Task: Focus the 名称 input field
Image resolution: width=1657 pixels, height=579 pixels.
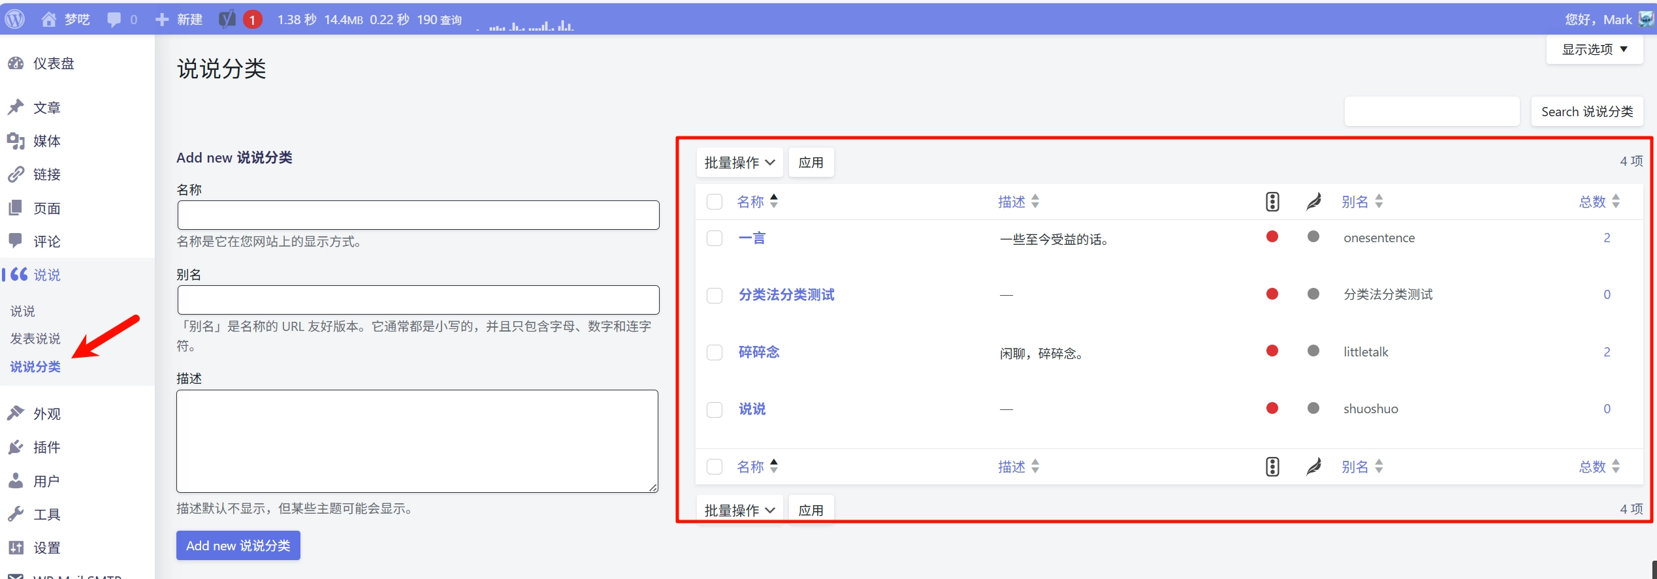Action: click(x=418, y=215)
